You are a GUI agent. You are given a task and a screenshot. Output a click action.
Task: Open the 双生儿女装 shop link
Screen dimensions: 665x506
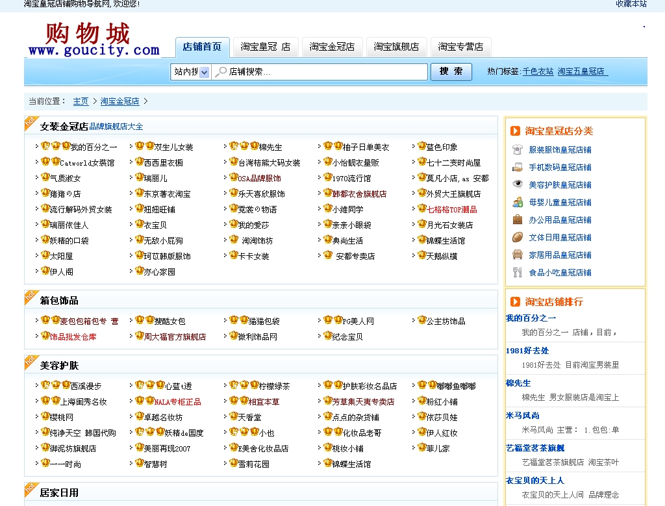pos(174,147)
